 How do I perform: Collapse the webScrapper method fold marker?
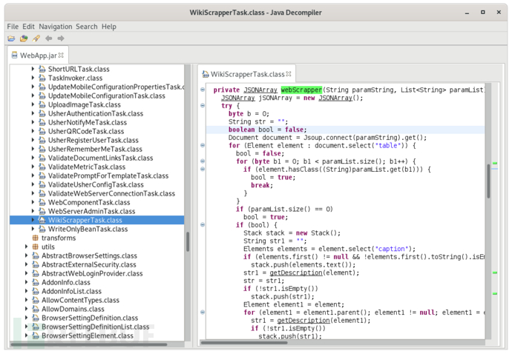203,90
